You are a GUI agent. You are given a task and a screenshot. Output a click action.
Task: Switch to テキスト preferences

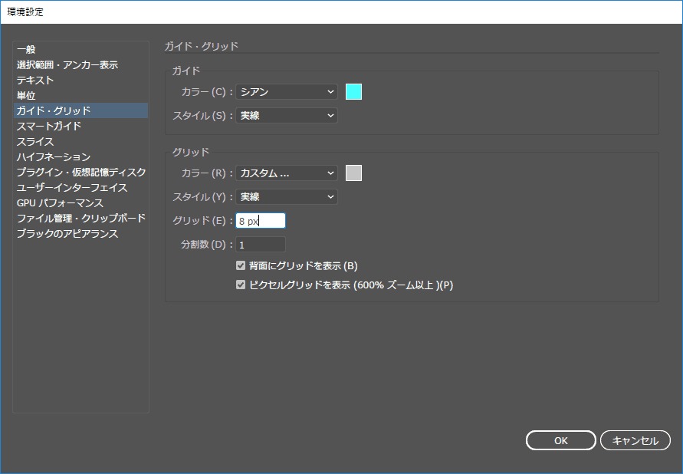[x=35, y=81]
